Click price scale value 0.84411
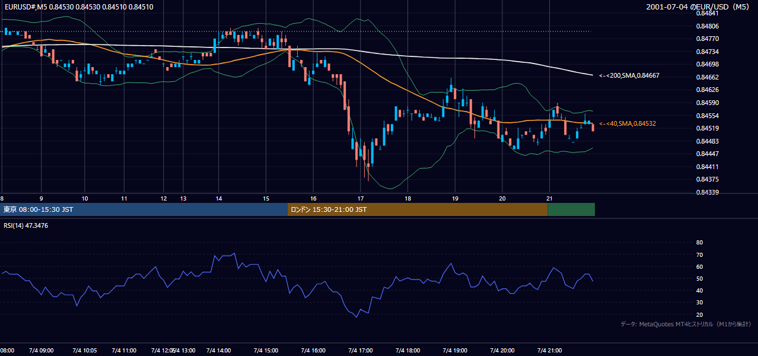The height and width of the screenshot is (356, 758). (707, 167)
